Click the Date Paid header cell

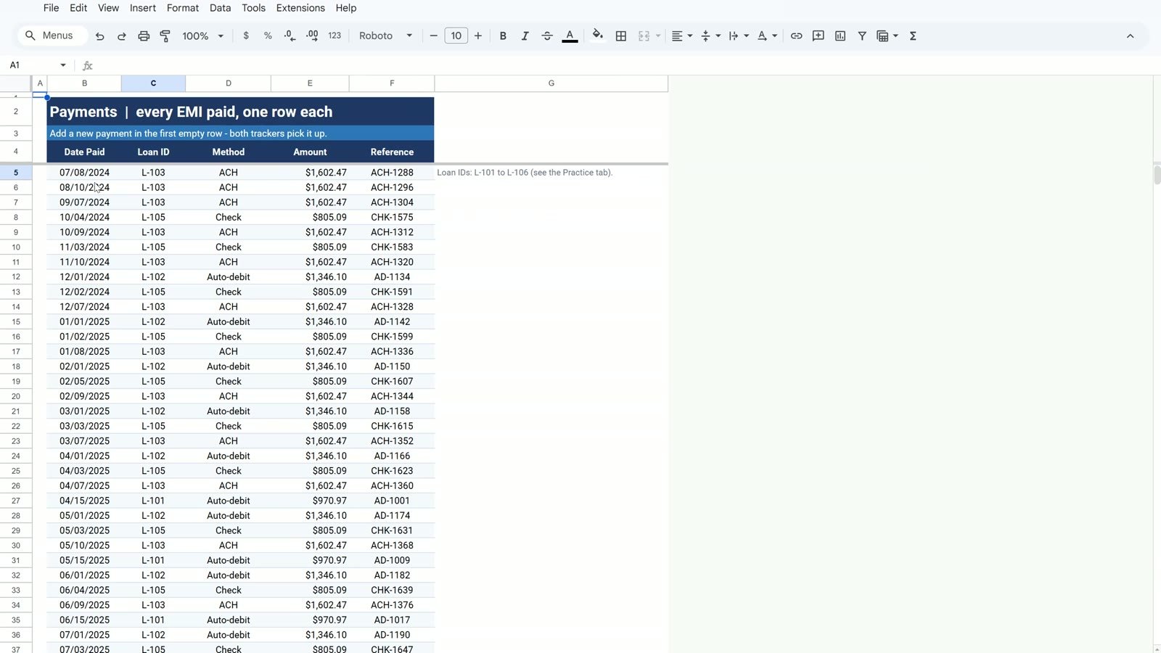(x=84, y=152)
